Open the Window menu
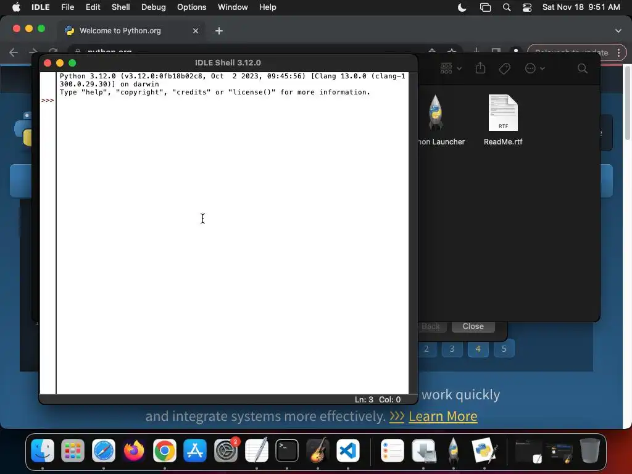 pyautogui.click(x=233, y=7)
